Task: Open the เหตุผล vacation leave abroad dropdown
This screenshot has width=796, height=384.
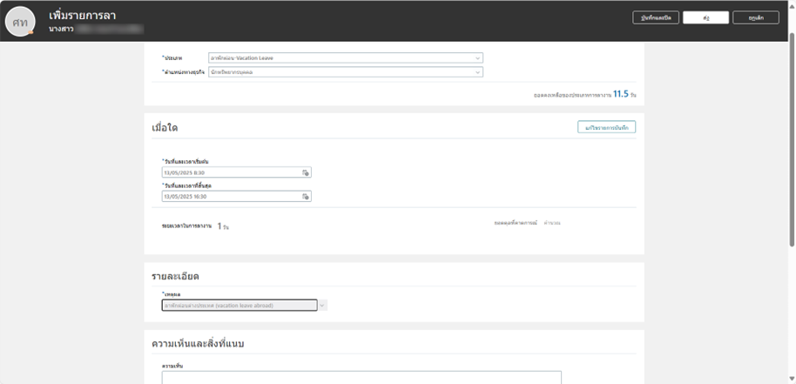Action: (x=239, y=306)
